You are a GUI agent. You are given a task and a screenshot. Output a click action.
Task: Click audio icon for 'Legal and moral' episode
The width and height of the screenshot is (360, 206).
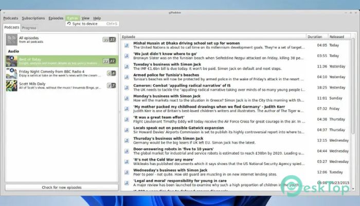coord(127,183)
